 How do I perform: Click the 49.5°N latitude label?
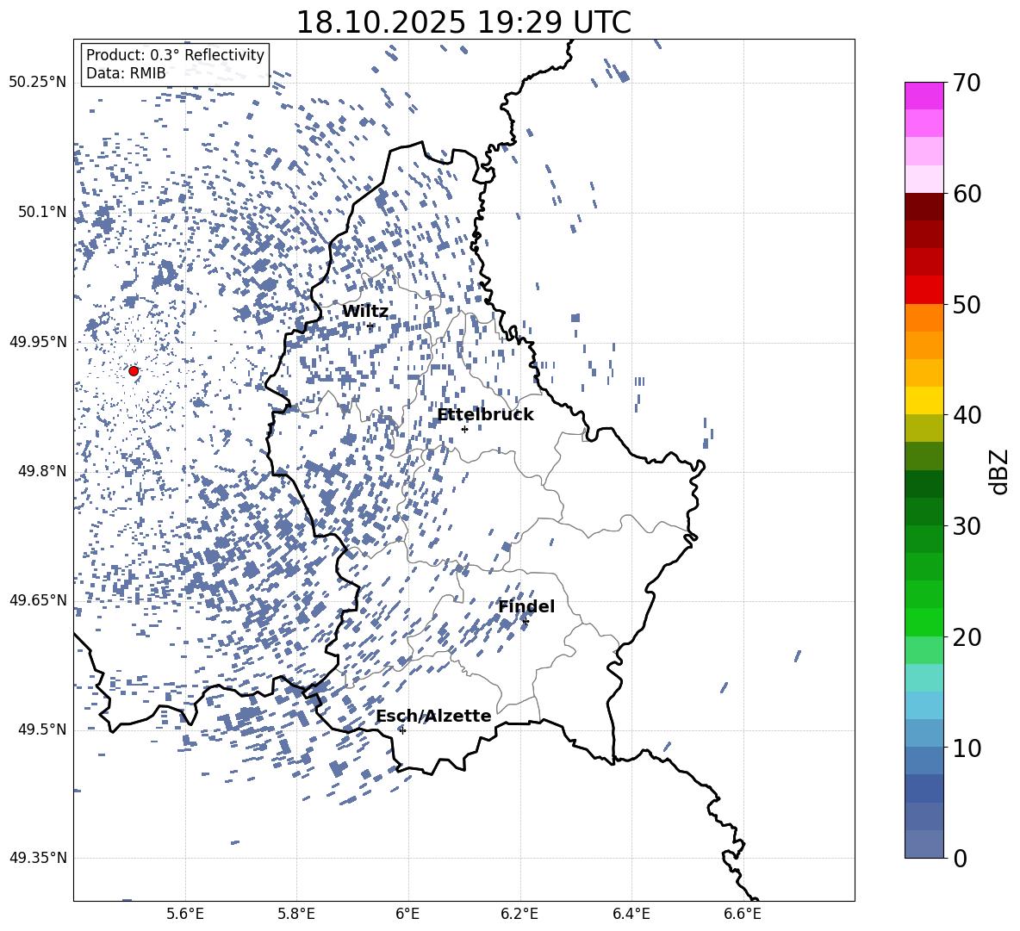tap(42, 729)
